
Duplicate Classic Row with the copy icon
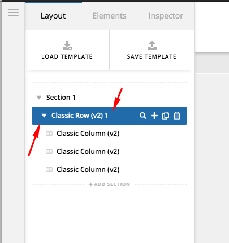coord(166,116)
